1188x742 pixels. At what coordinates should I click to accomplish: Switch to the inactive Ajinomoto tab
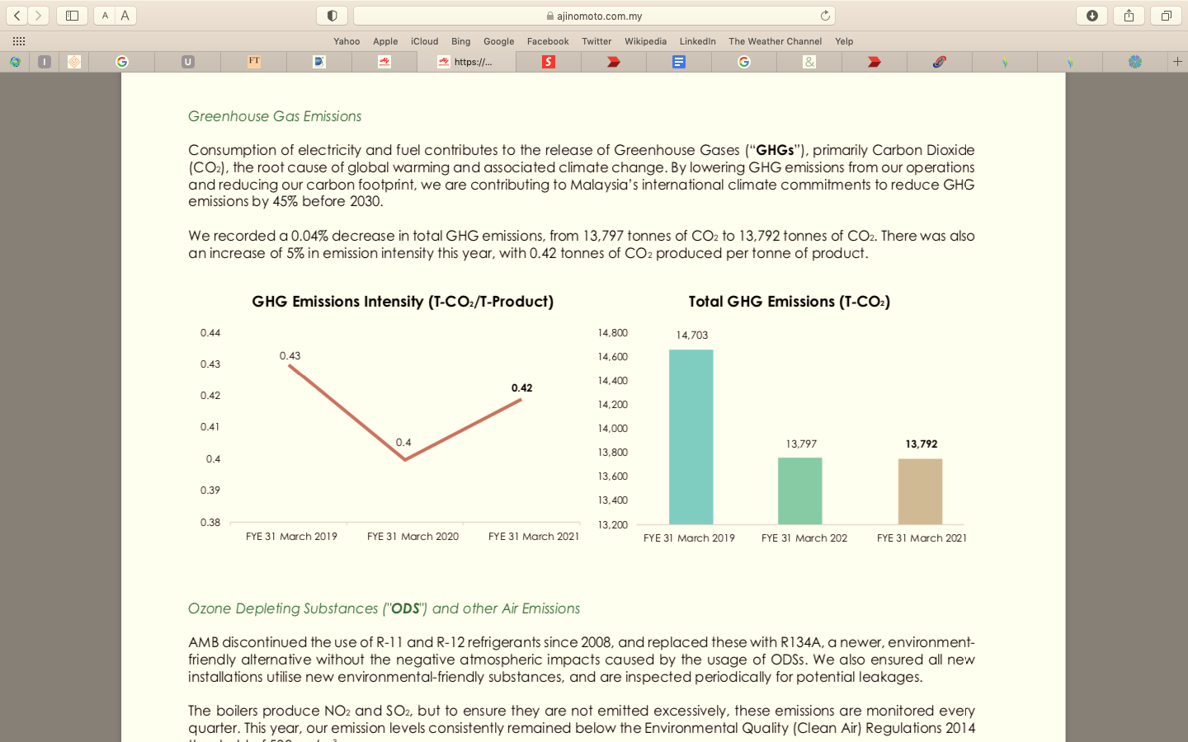pyautogui.click(x=384, y=62)
